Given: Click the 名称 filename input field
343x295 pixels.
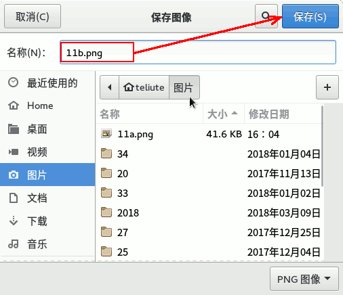Looking at the screenshot, I should pos(198,52).
